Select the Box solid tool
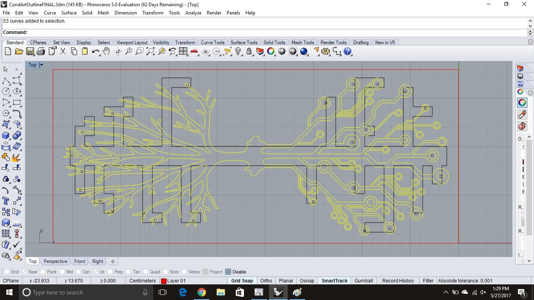 click(x=6, y=135)
